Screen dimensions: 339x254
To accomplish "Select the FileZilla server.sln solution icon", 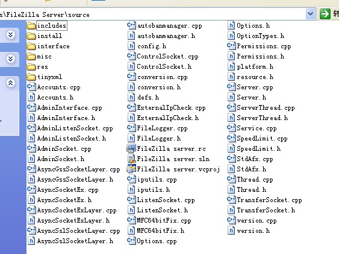I will point(131,159).
